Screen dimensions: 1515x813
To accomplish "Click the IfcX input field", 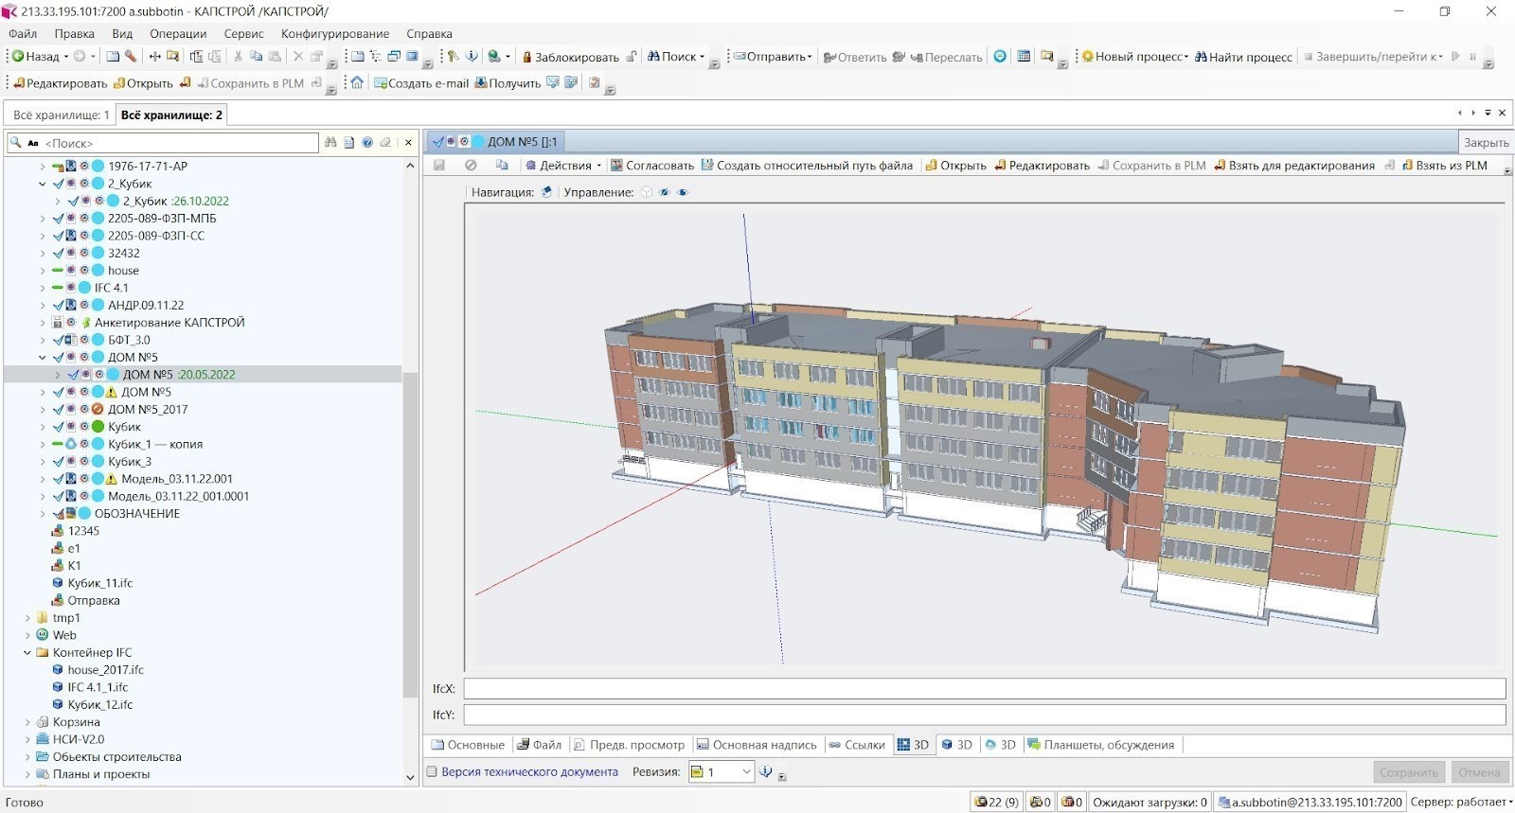I will pyautogui.click(x=984, y=689).
